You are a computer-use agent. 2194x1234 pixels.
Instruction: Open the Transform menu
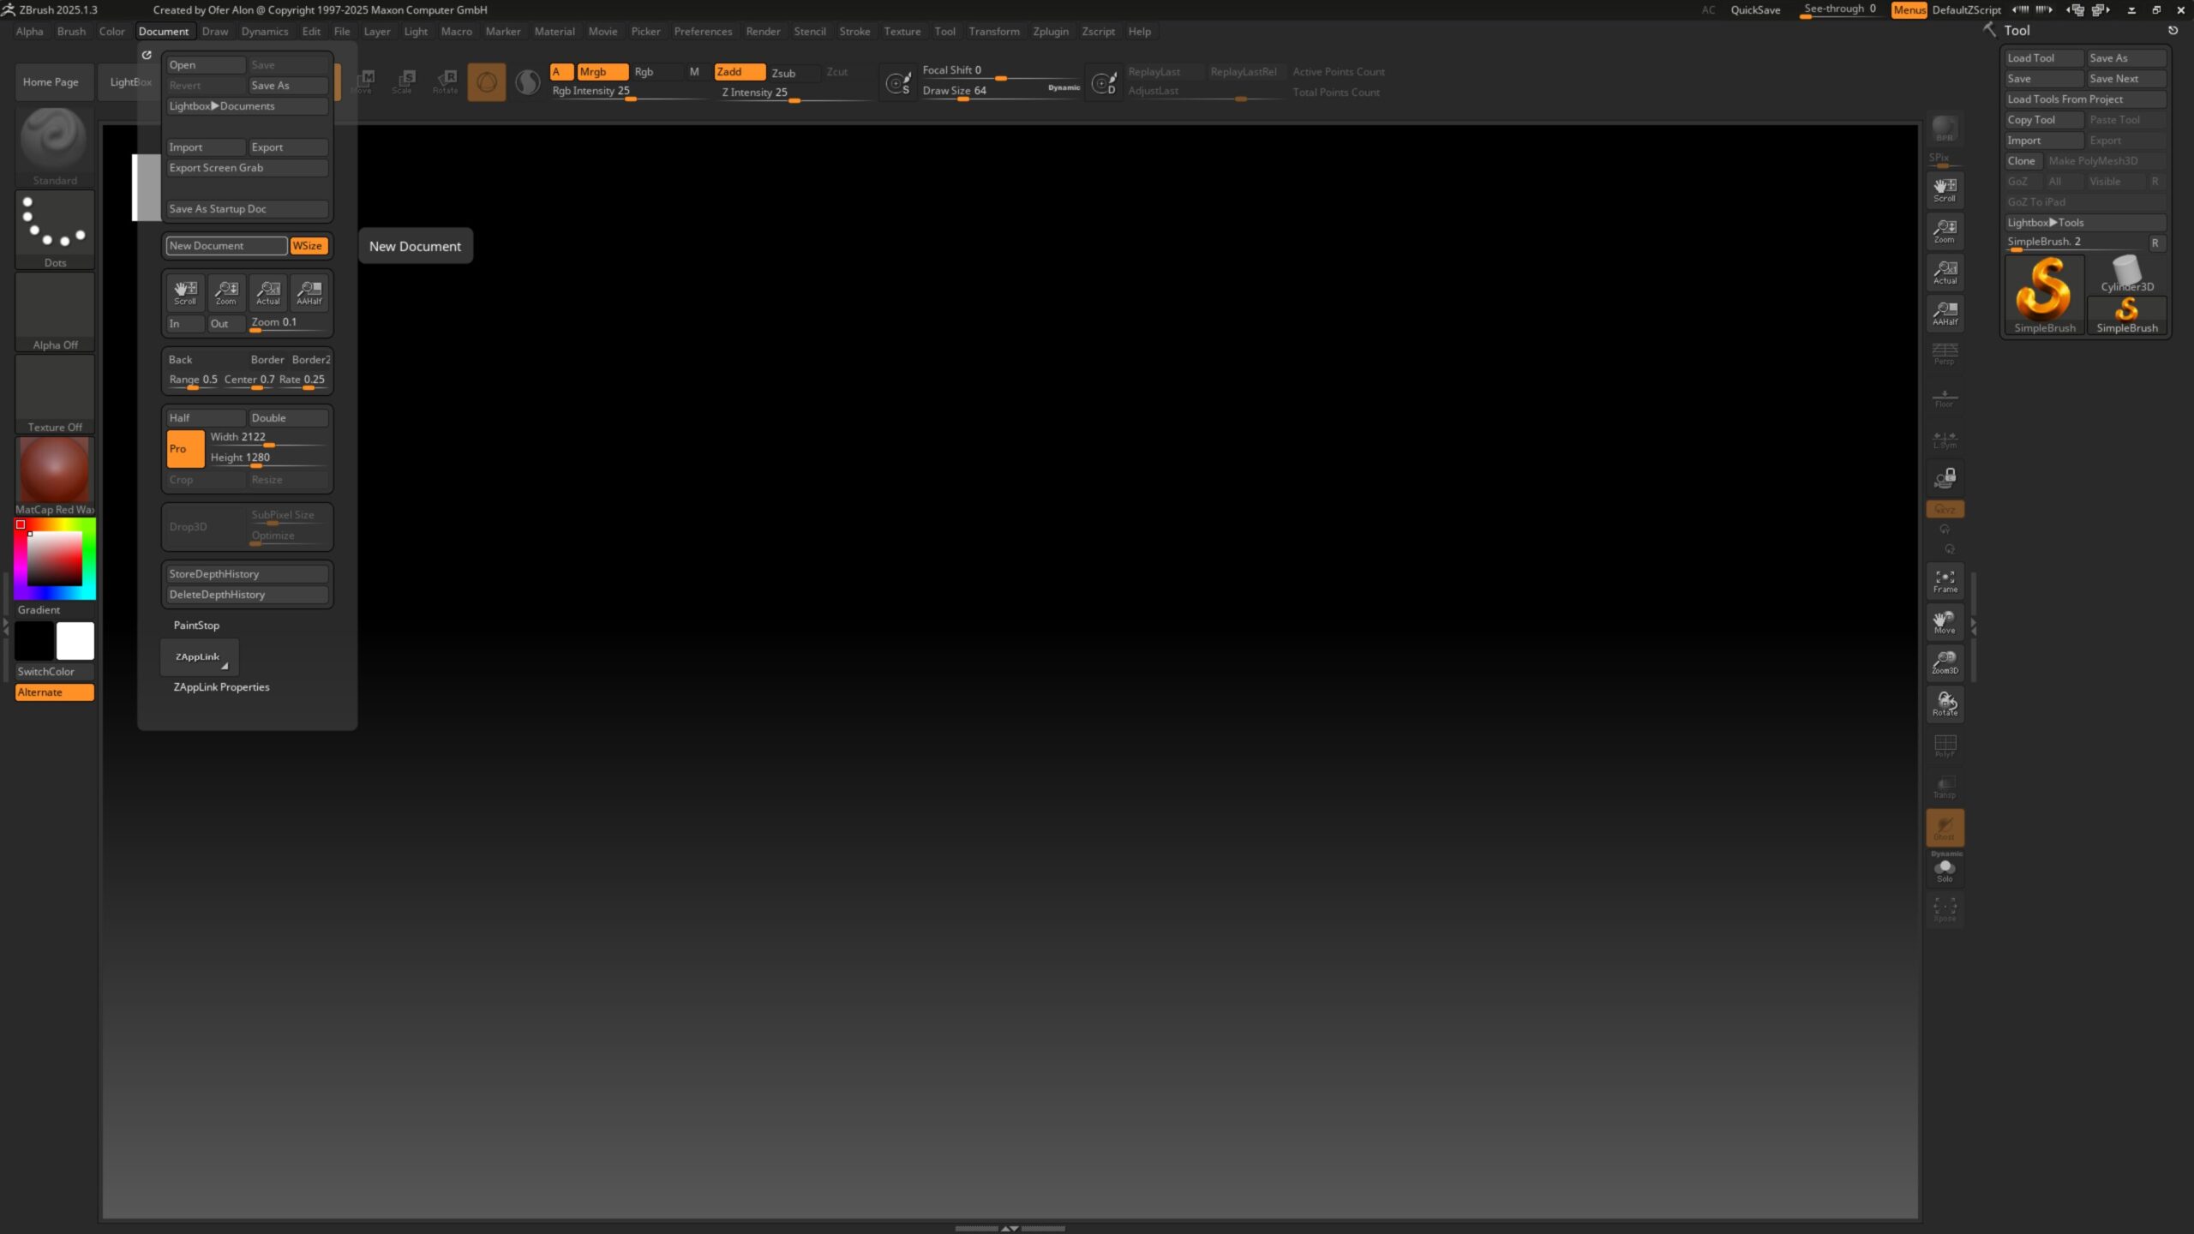point(994,31)
